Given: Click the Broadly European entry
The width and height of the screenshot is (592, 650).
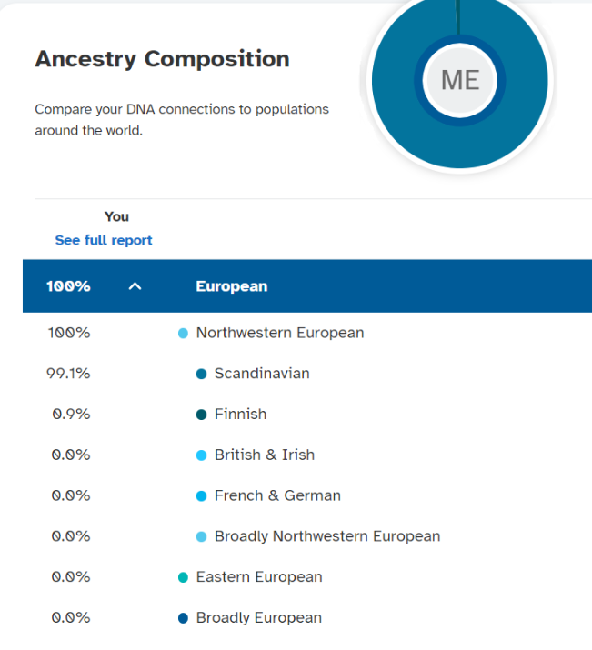Looking at the screenshot, I should (307, 617).
